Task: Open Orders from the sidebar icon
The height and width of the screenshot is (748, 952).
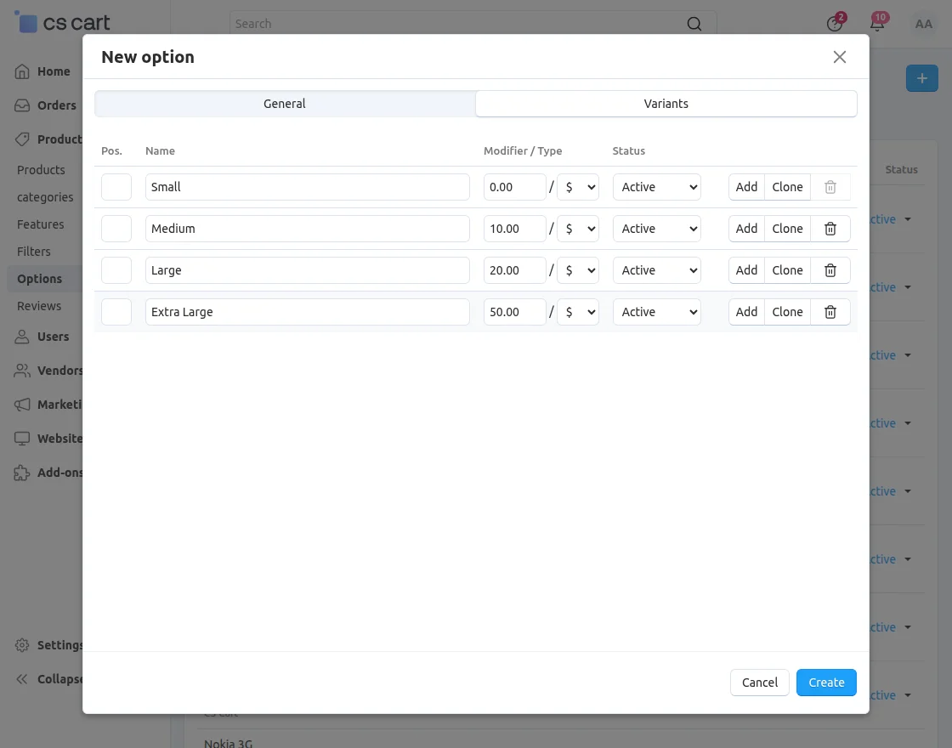Action: coord(22,105)
